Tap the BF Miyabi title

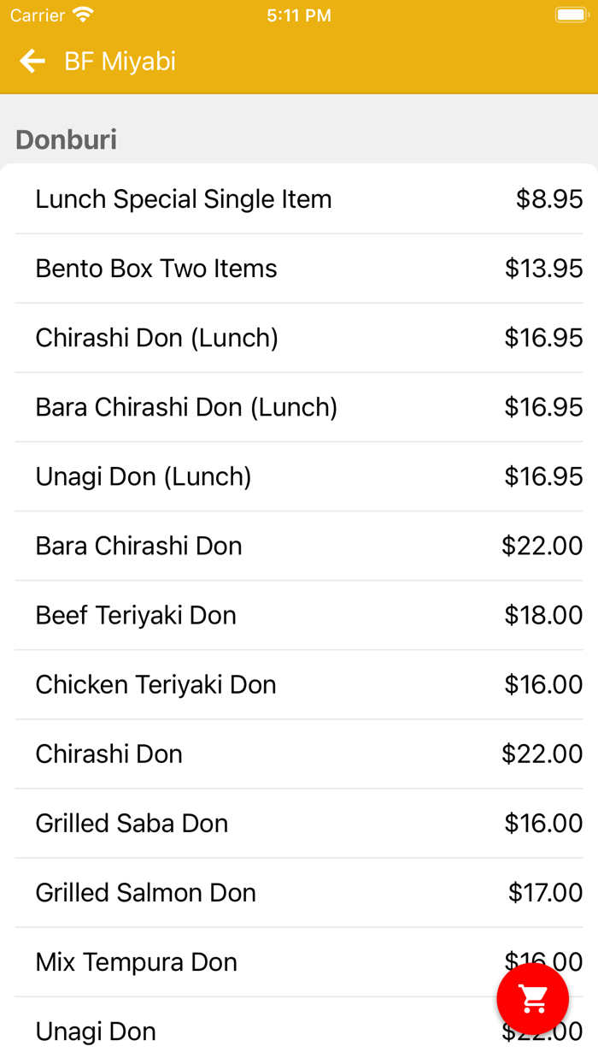point(120,62)
